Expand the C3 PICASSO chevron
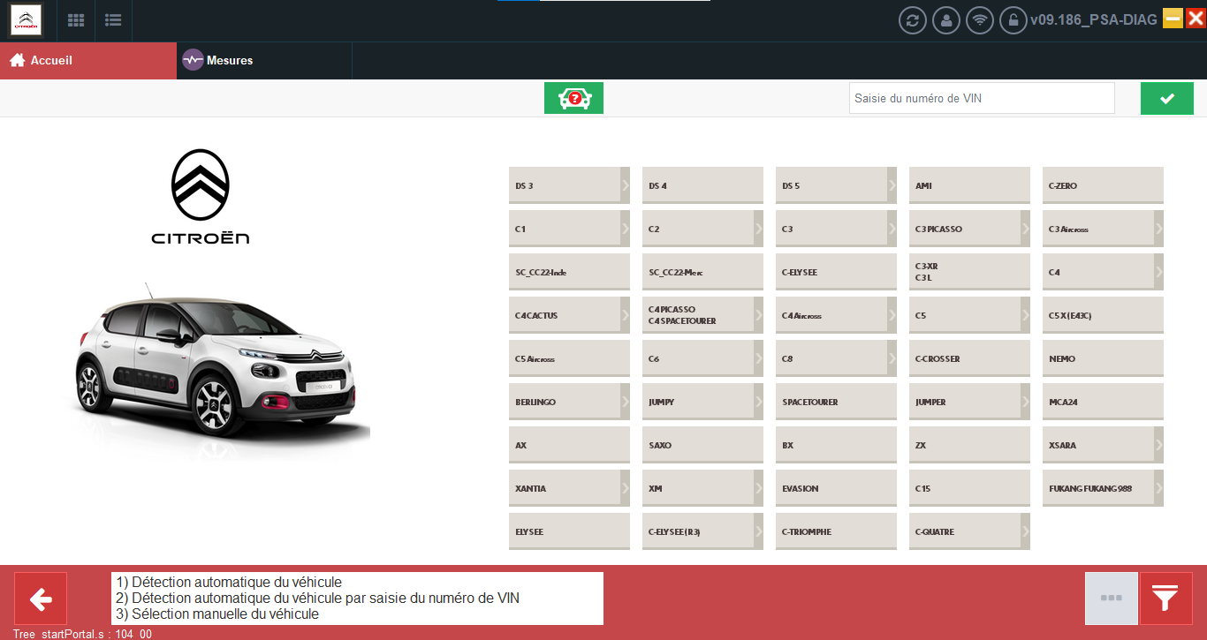1207x640 pixels. [1025, 229]
